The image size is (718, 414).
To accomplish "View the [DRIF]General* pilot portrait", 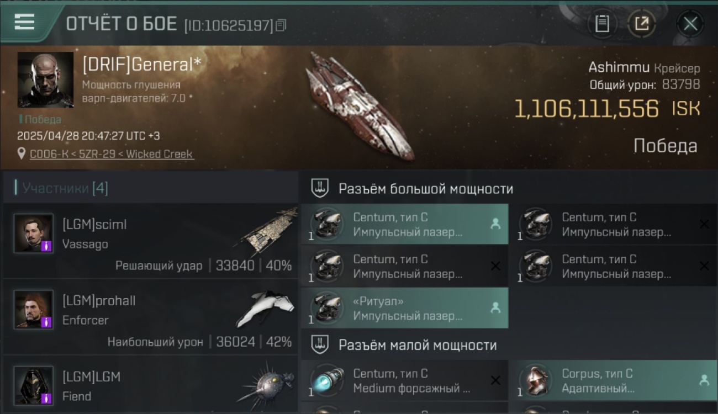I will (45, 79).
